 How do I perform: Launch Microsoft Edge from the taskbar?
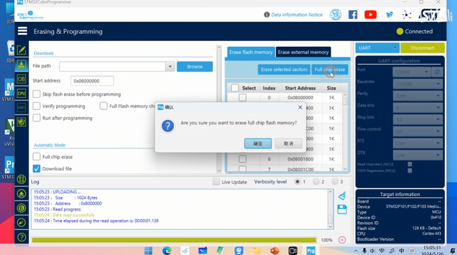167,250
